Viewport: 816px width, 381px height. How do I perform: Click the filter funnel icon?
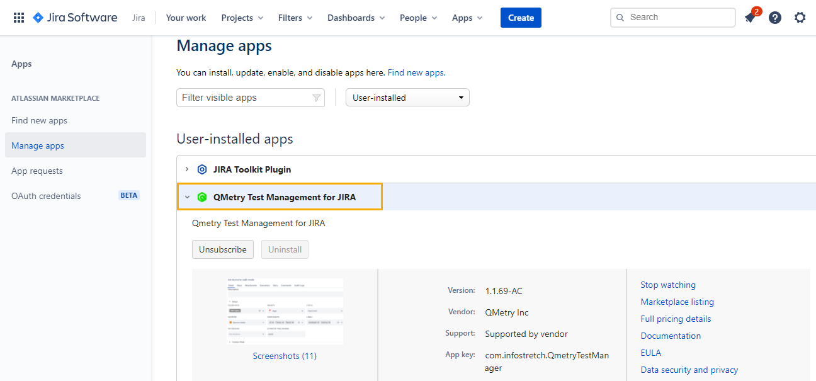[x=316, y=97]
